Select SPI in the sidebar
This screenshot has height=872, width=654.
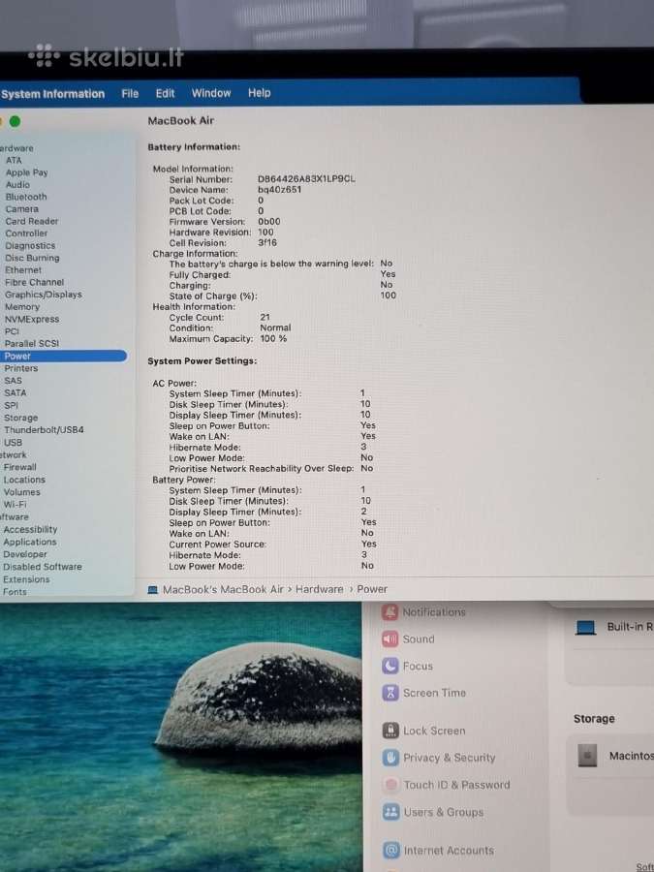[x=11, y=405]
